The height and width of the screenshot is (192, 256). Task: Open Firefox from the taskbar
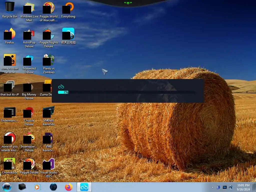click(x=69, y=187)
